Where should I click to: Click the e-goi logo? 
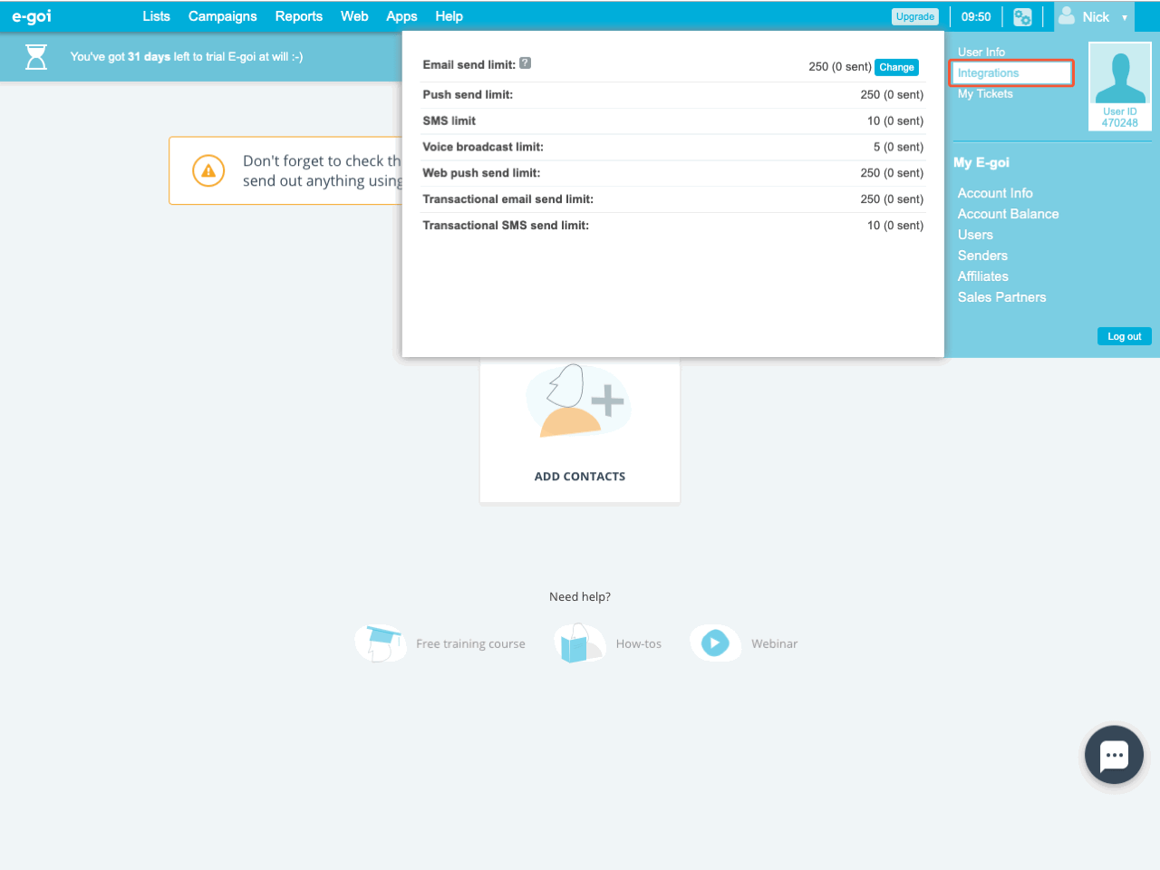32,16
